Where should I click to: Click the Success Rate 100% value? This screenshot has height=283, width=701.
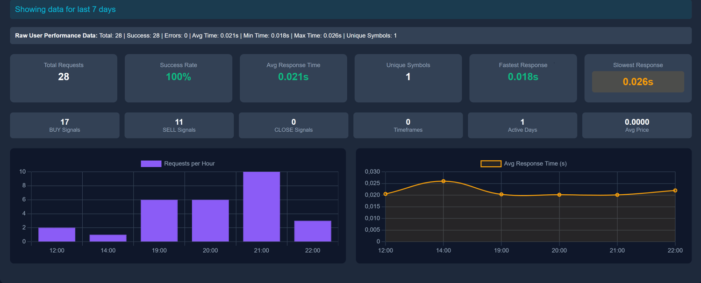coord(179,77)
